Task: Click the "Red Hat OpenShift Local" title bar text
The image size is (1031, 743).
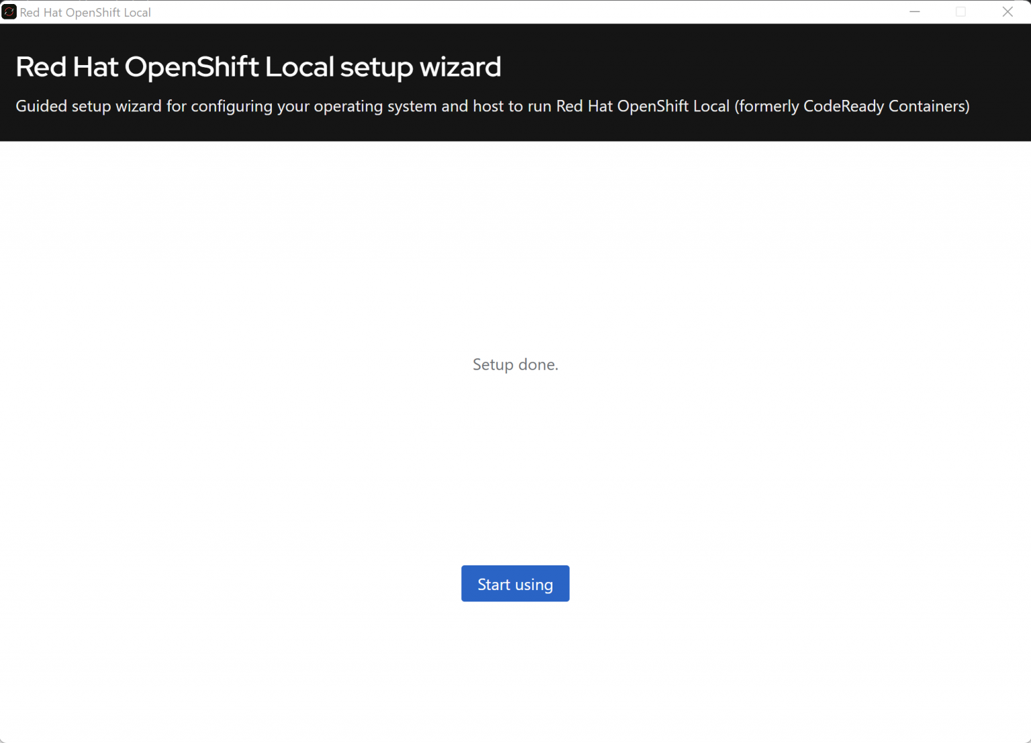Action: click(85, 13)
